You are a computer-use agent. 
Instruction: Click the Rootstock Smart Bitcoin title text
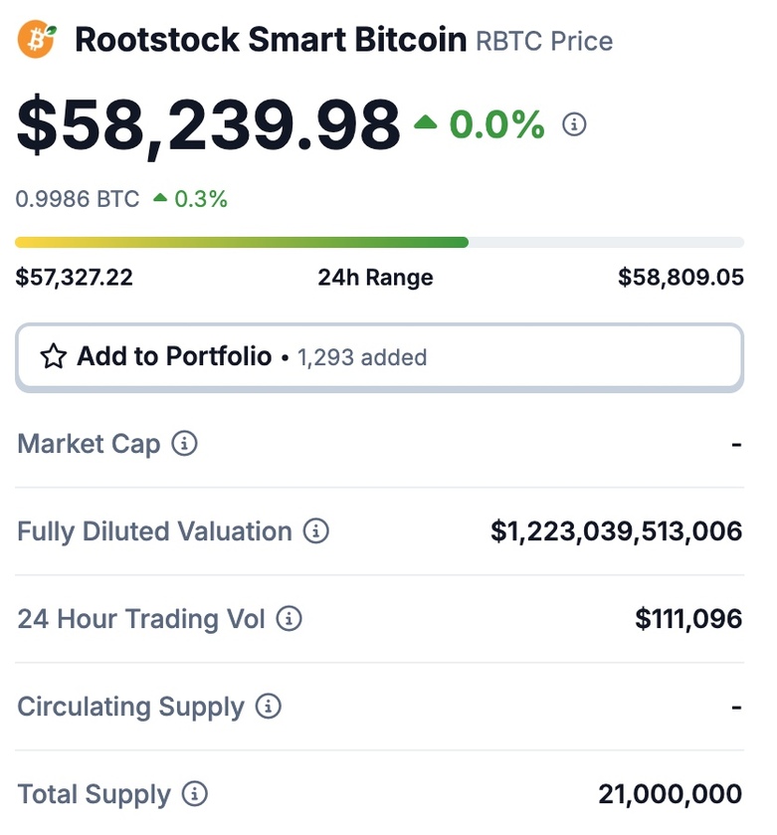point(271,40)
